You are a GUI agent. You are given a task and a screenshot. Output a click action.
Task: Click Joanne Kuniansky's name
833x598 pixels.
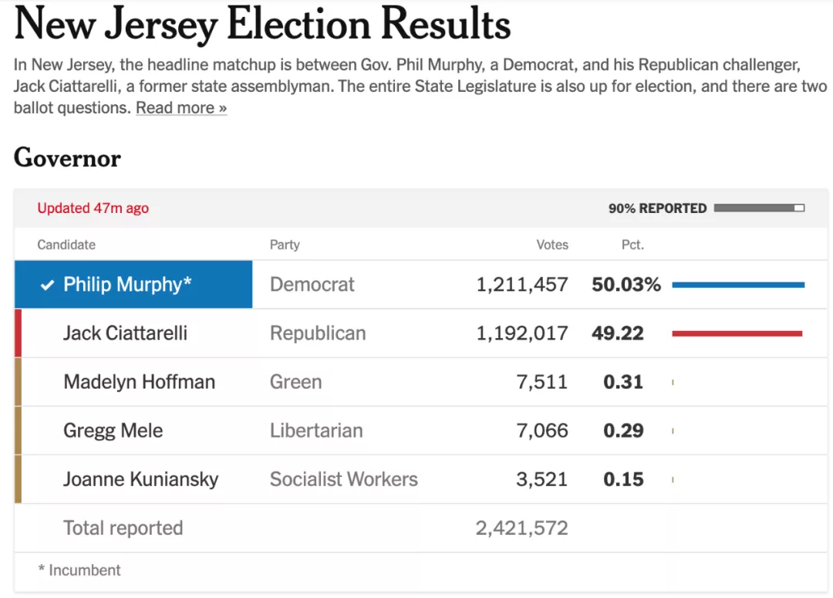click(140, 479)
